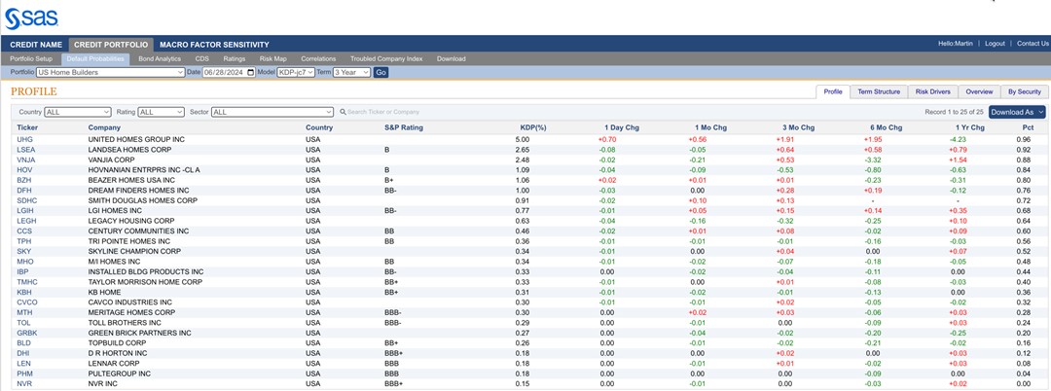Image resolution: width=1051 pixels, height=391 pixels.
Task: Sort by the 1 Yr Chg column header
Action: point(970,127)
